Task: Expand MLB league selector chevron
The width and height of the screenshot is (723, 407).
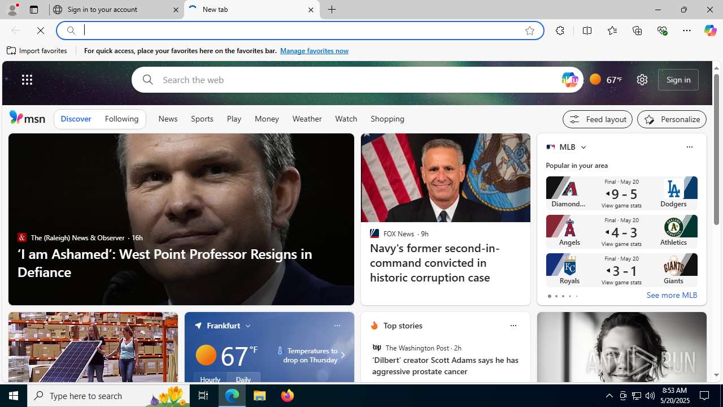Action: tap(583, 147)
